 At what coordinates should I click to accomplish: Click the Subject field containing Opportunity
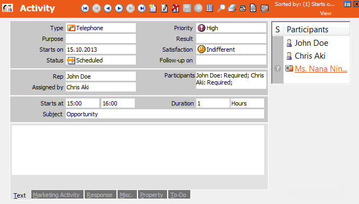[x=165, y=114]
